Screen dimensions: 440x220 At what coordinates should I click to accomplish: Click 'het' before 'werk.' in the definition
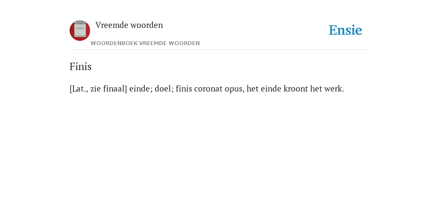coord(316,89)
